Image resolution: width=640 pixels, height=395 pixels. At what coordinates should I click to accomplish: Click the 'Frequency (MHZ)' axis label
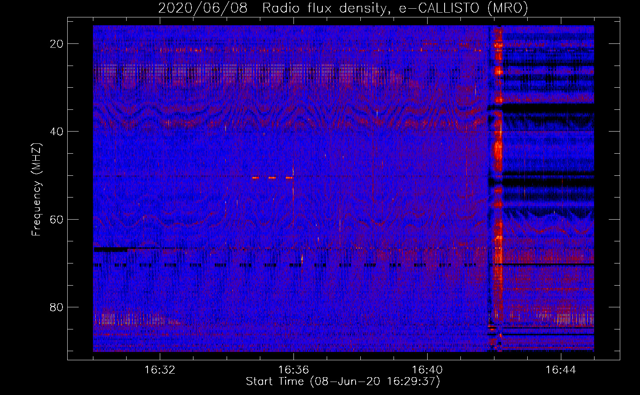pos(36,190)
